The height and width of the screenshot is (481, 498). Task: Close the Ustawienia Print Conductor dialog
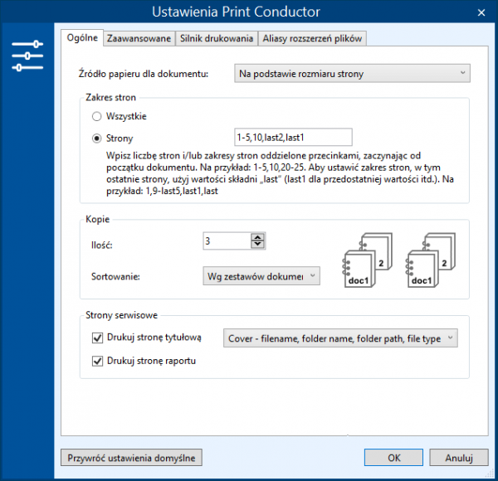point(479,12)
